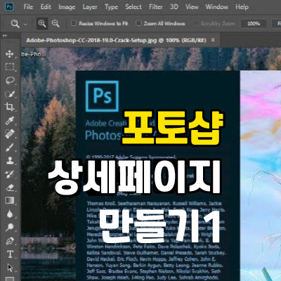Open the Layer menu

[90, 7]
